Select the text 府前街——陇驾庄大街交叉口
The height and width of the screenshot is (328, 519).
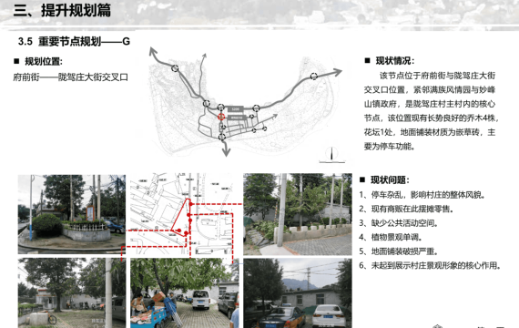70,77
